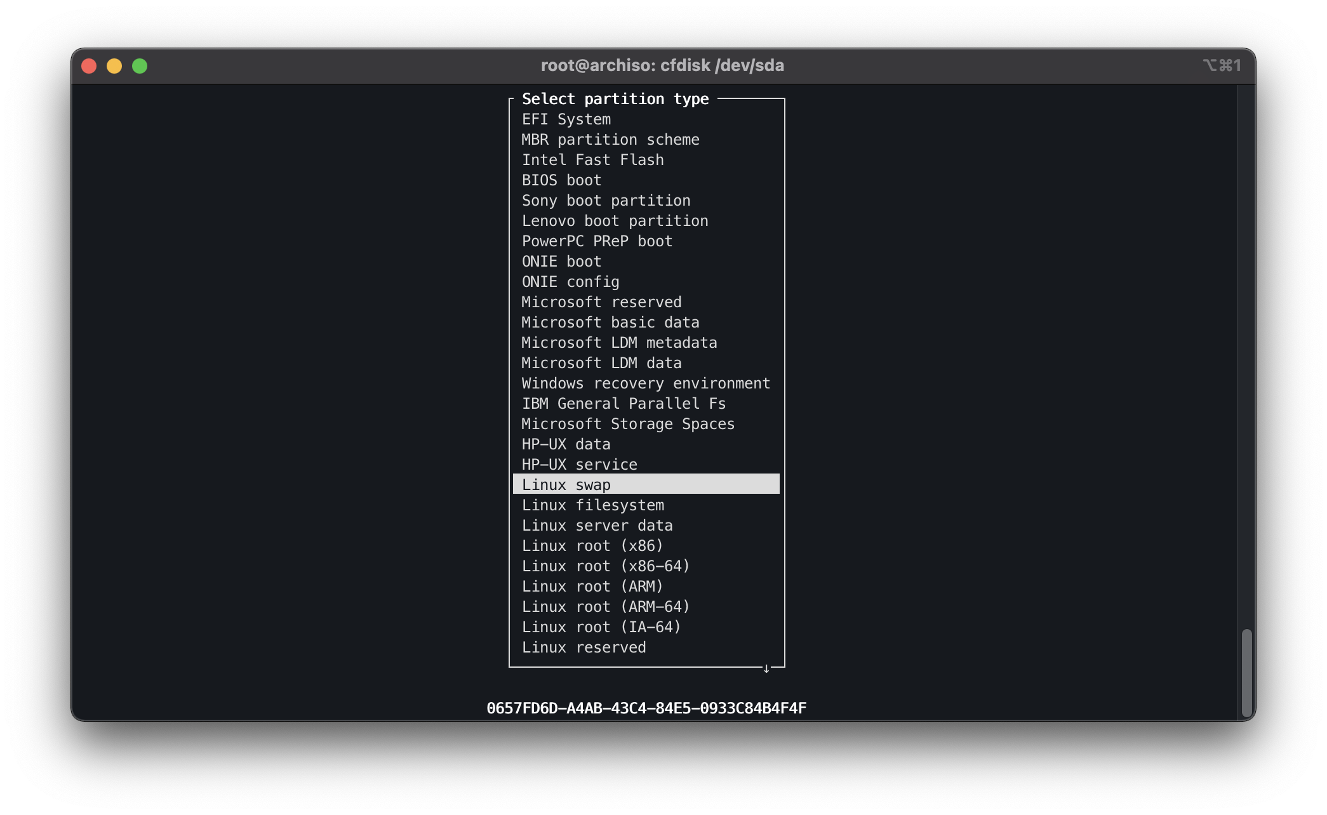The image size is (1327, 815).
Task: Select HP-UX data entry
Action: pos(566,444)
